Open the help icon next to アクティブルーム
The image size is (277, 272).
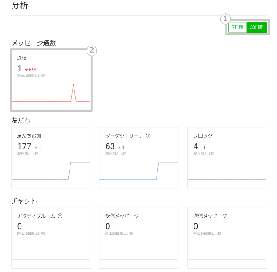(x=60, y=216)
